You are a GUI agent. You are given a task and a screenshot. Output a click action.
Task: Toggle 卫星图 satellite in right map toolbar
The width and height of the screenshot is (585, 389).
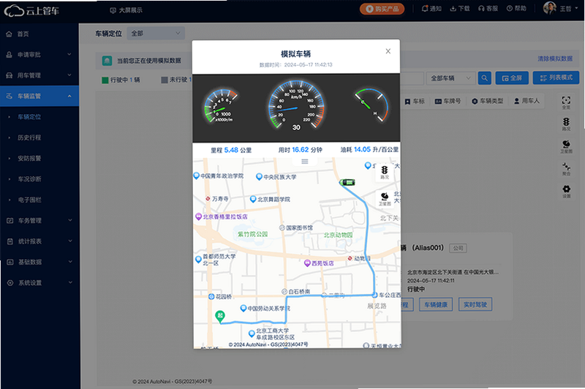click(566, 146)
